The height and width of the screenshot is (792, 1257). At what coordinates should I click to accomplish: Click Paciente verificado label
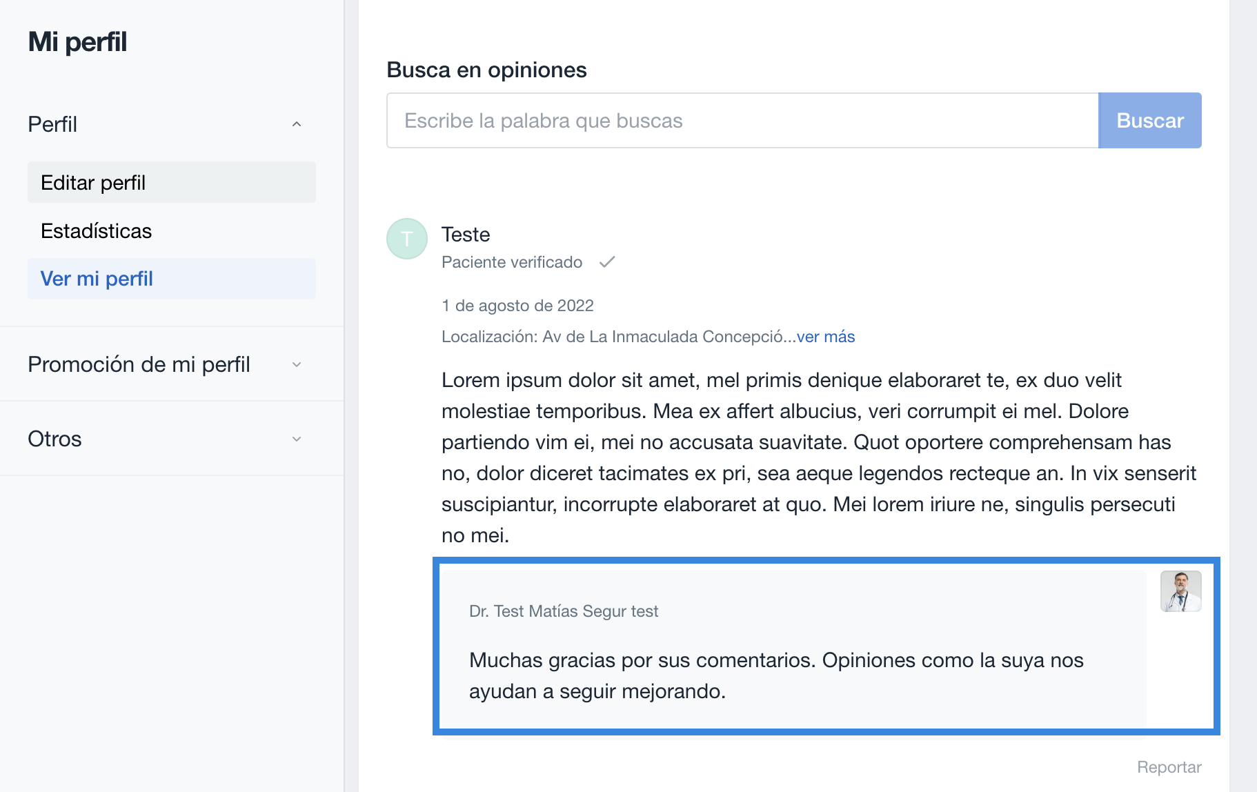click(x=511, y=261)
